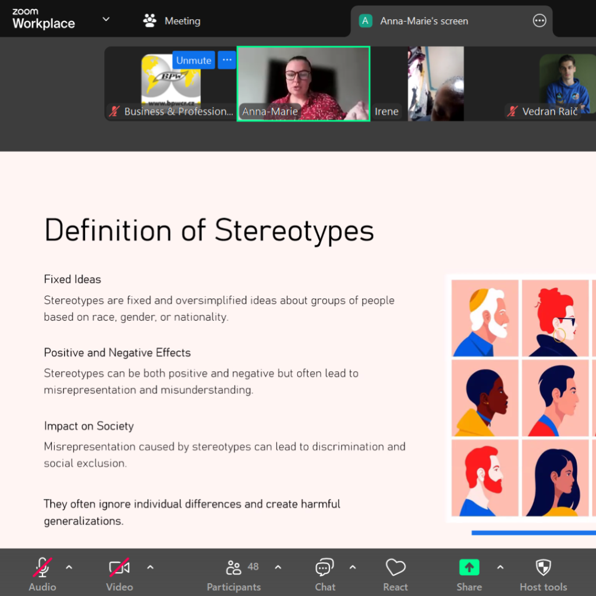Toggle mute on Business & Professional tile
This screenshot has width=596, height=596.
[x=194, y=60]
